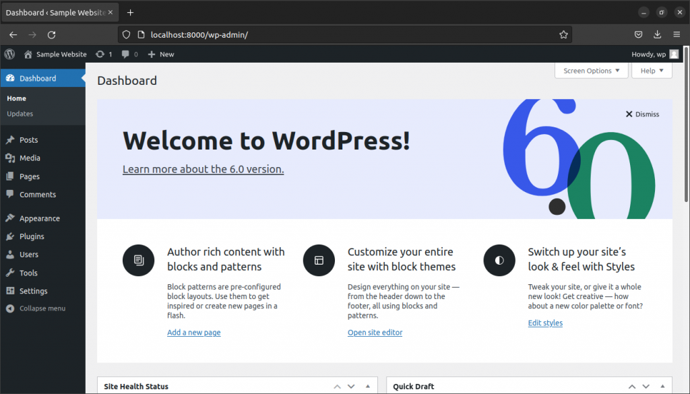Collapse the admin sidebar menu
Viewport: 690px width, 394px height.
point(36,308)
